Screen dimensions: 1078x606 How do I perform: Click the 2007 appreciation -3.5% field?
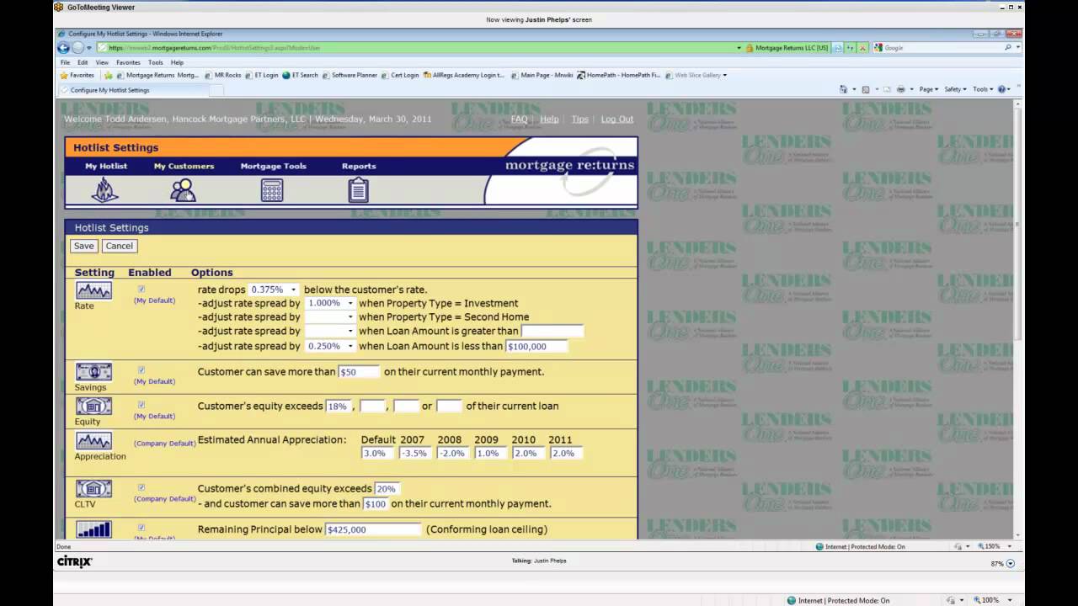tap(414, 453)
